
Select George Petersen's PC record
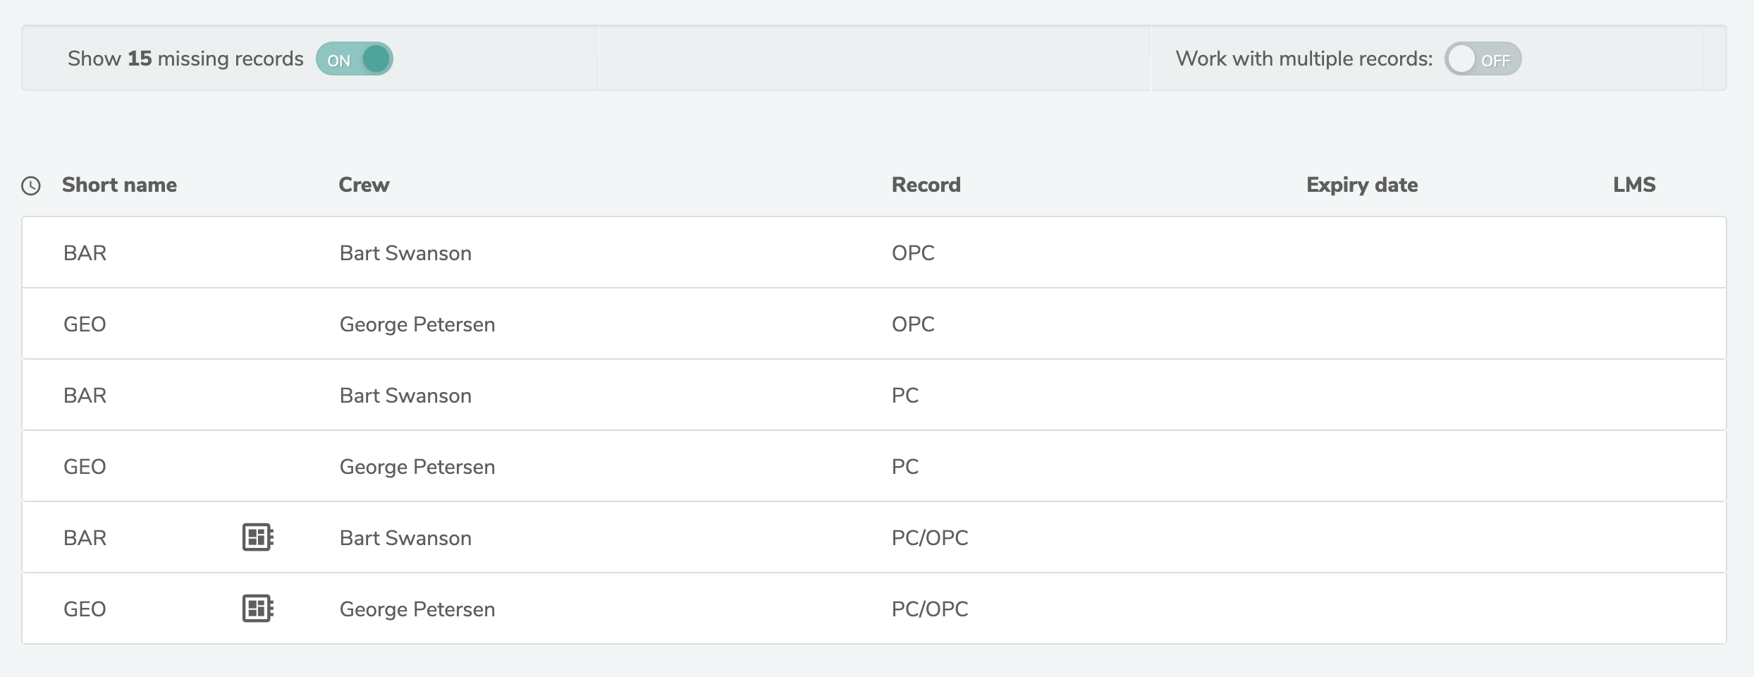click(904, 467)
